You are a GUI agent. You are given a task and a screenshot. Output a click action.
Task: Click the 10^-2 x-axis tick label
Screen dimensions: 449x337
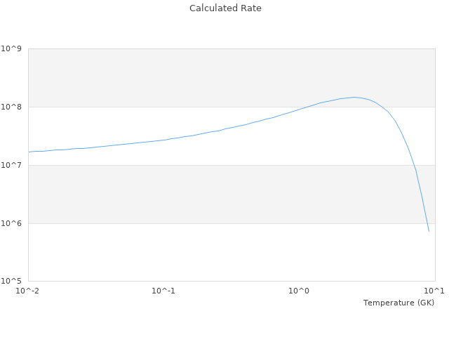(28, 291)
